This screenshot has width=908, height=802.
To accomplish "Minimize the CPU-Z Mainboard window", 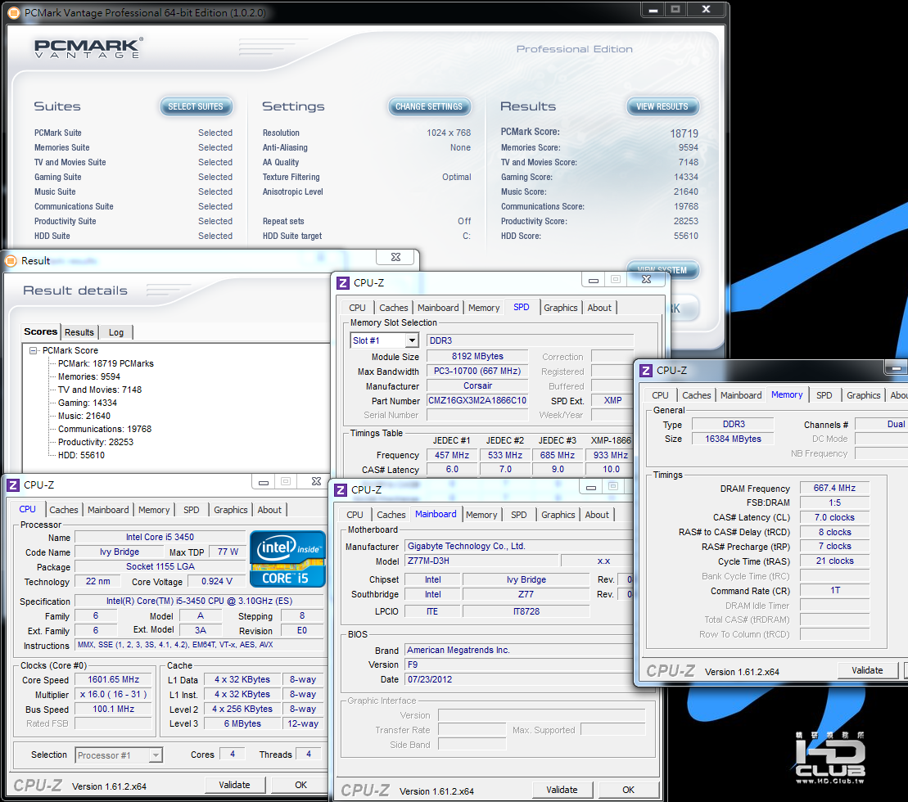I will click(590, 487).
